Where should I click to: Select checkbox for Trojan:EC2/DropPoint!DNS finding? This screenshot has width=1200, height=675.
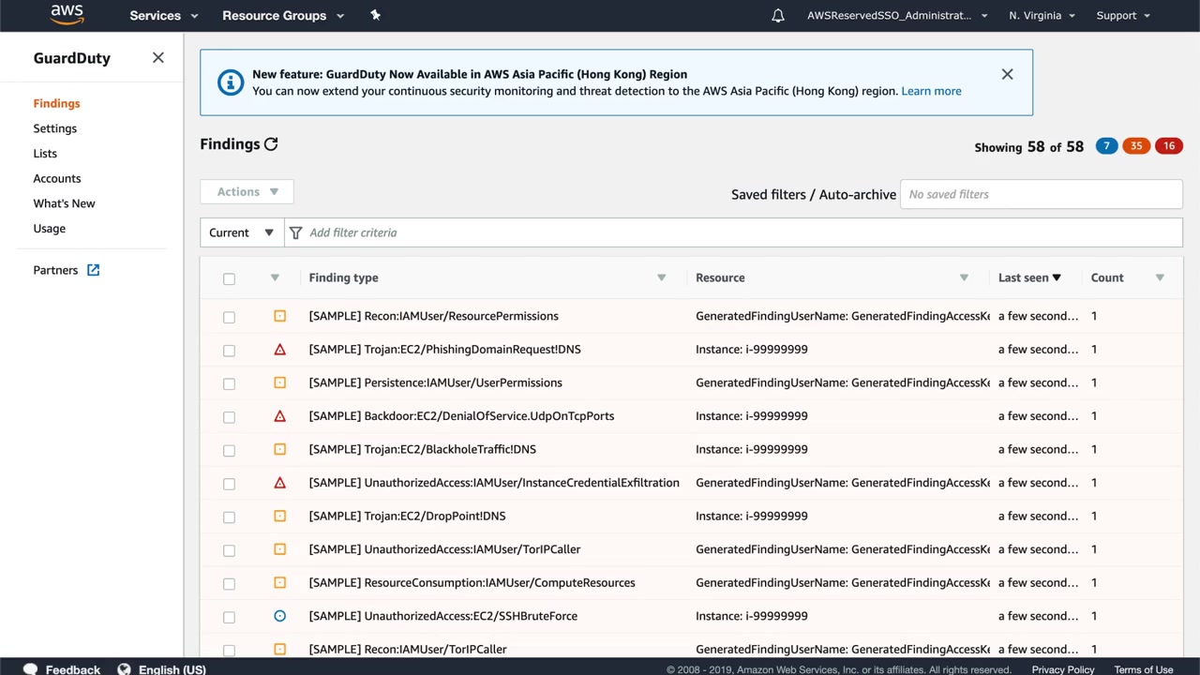[x=229, y=517]
